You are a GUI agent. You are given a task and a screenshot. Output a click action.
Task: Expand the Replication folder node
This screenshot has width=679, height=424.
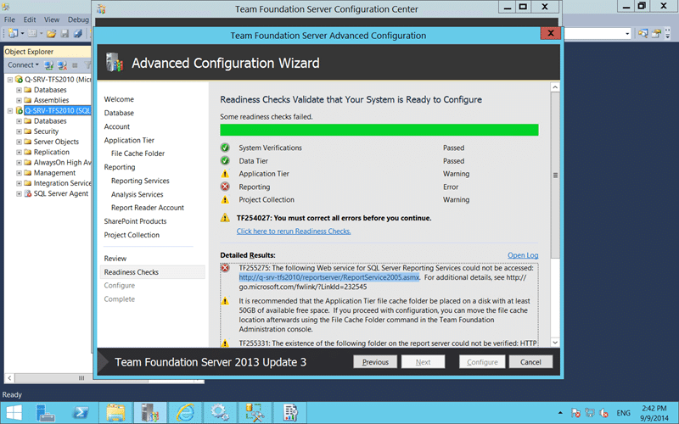[x=19, y=153]
